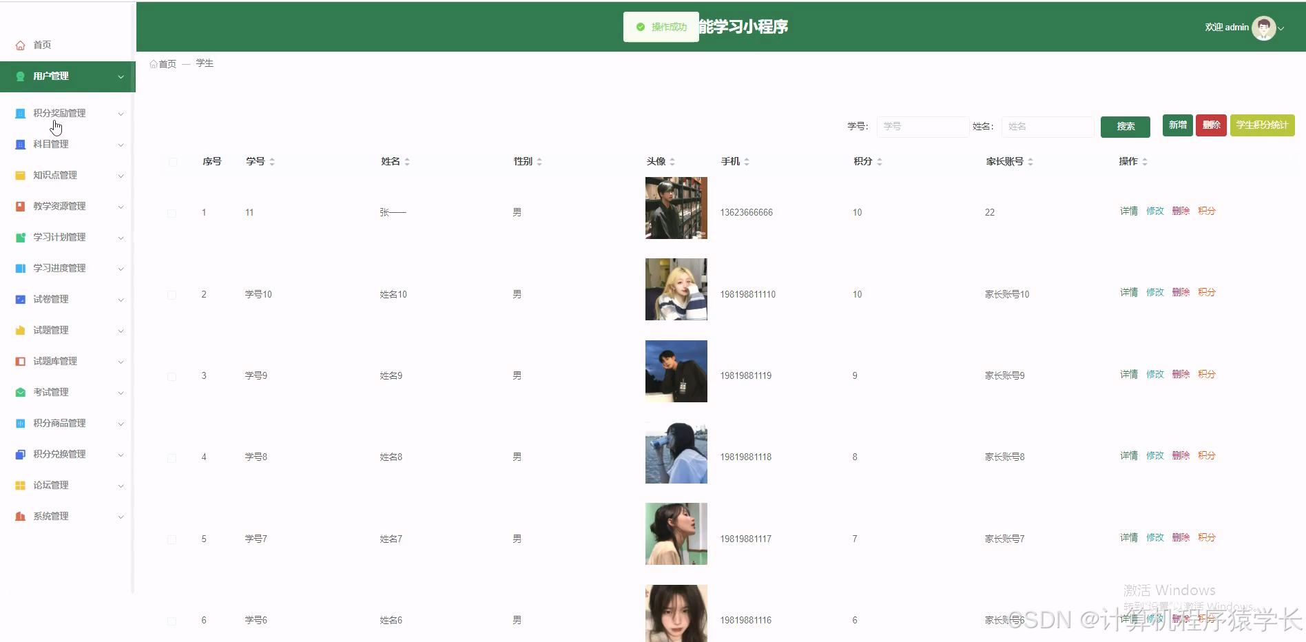Click the avatar photo of 张一一

pos(676,208)
